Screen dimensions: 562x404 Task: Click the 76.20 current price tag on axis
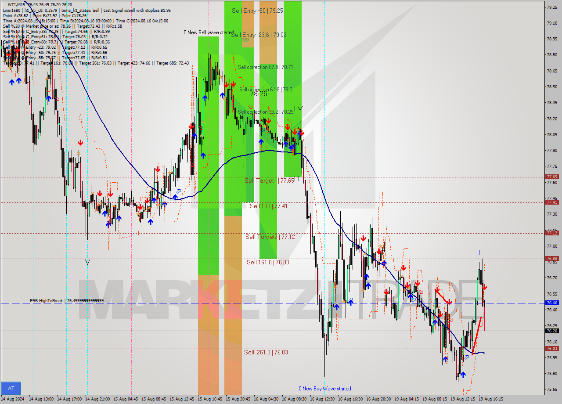pos(552,331)
